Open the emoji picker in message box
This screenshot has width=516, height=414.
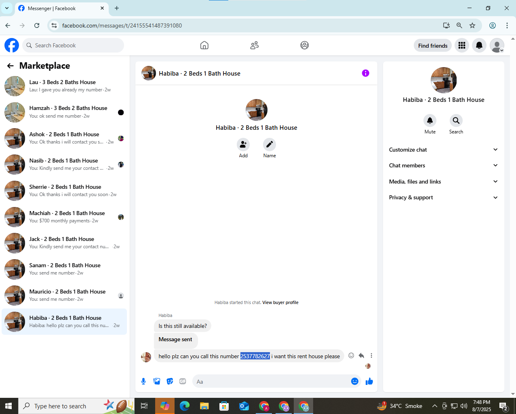(355, 381)
